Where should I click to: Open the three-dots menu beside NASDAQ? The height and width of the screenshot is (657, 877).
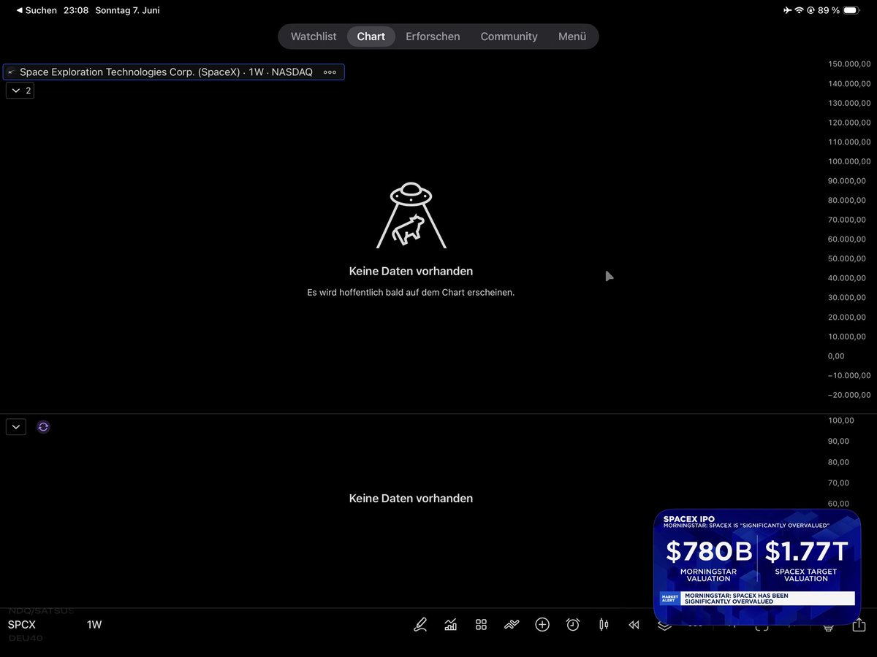coord(330,72)
